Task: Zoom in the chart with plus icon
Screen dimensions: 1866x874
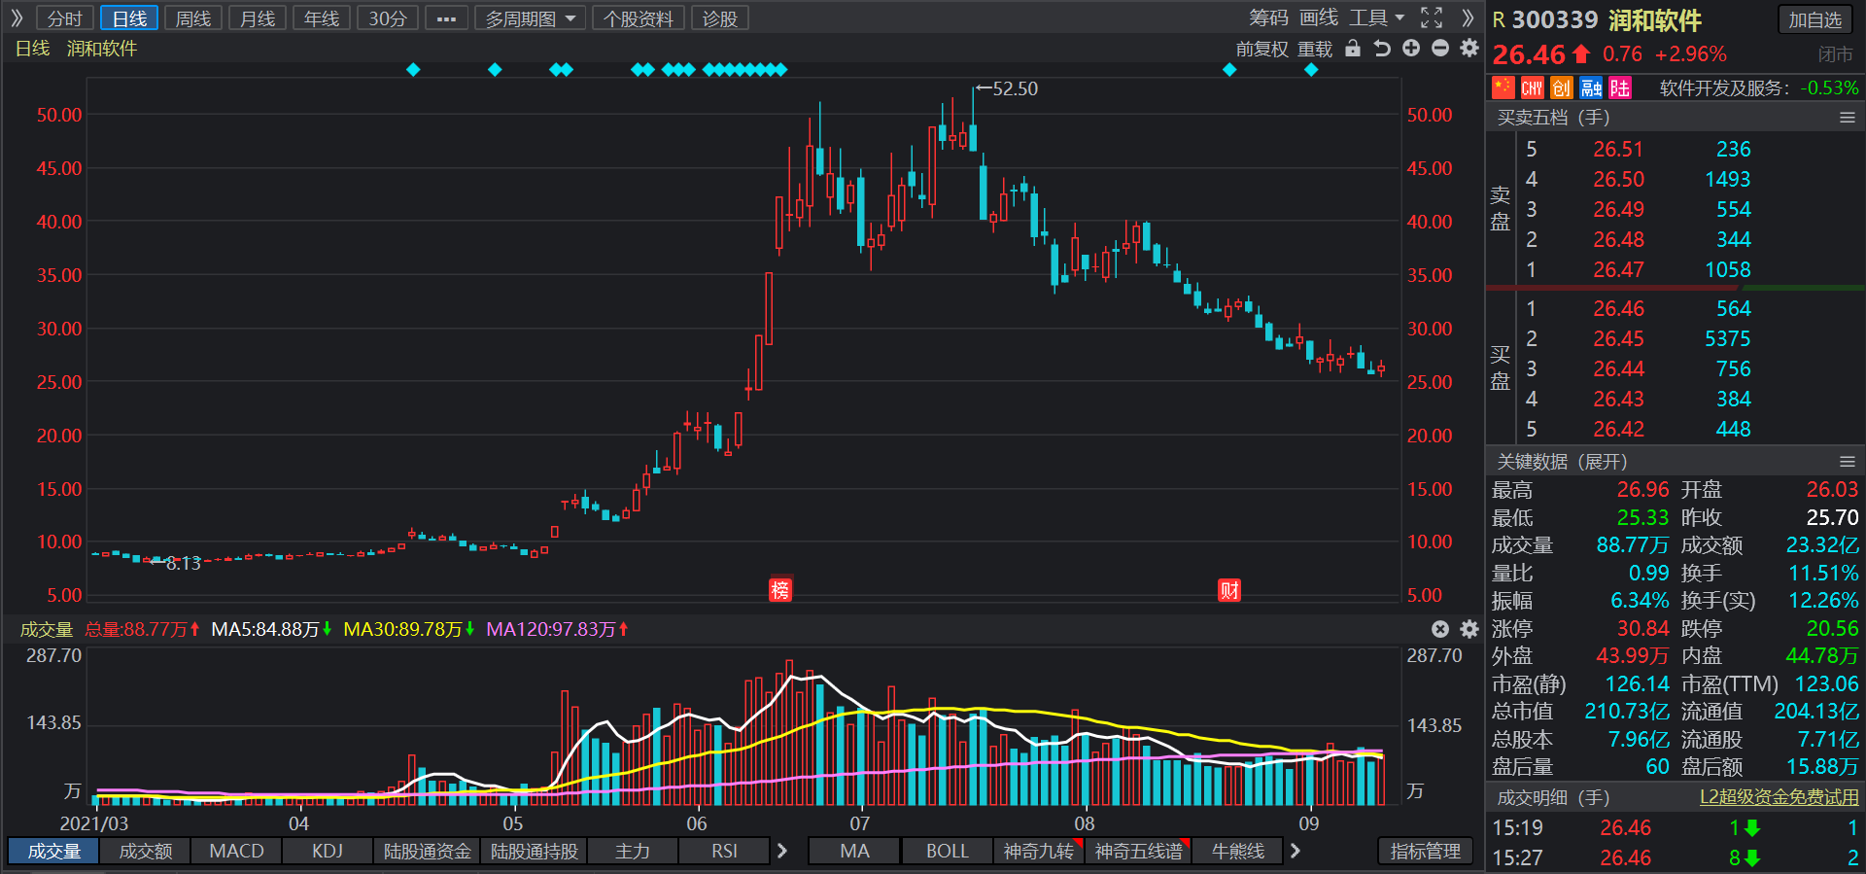Action: 1411,49
